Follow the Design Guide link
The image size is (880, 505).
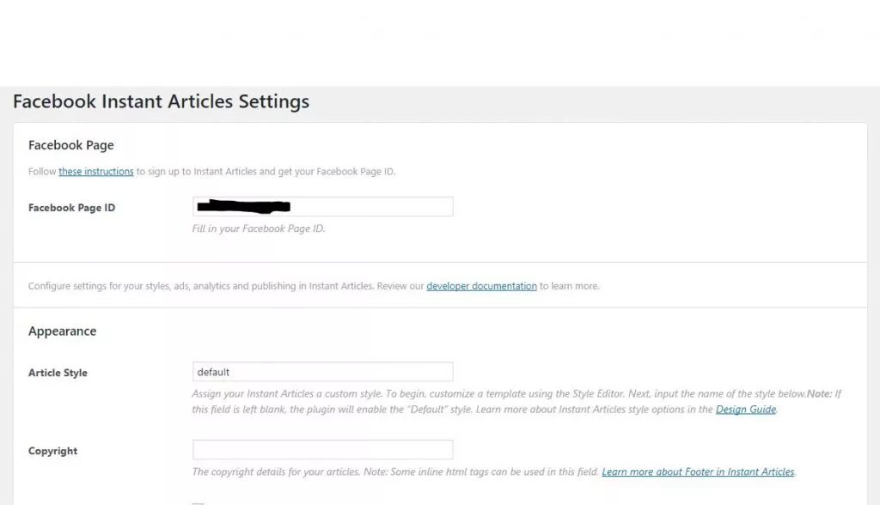(745, 410)
